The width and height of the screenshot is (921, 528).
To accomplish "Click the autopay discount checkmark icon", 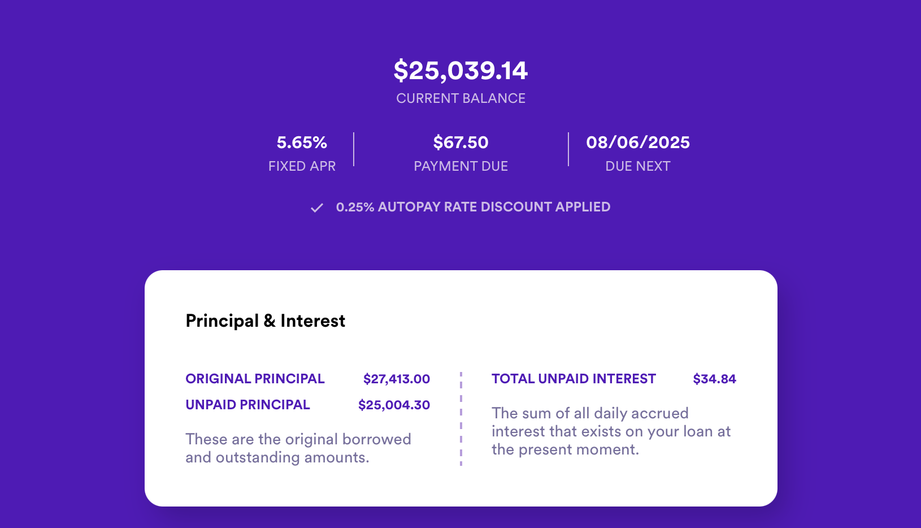I will click(x=316, y=207).
